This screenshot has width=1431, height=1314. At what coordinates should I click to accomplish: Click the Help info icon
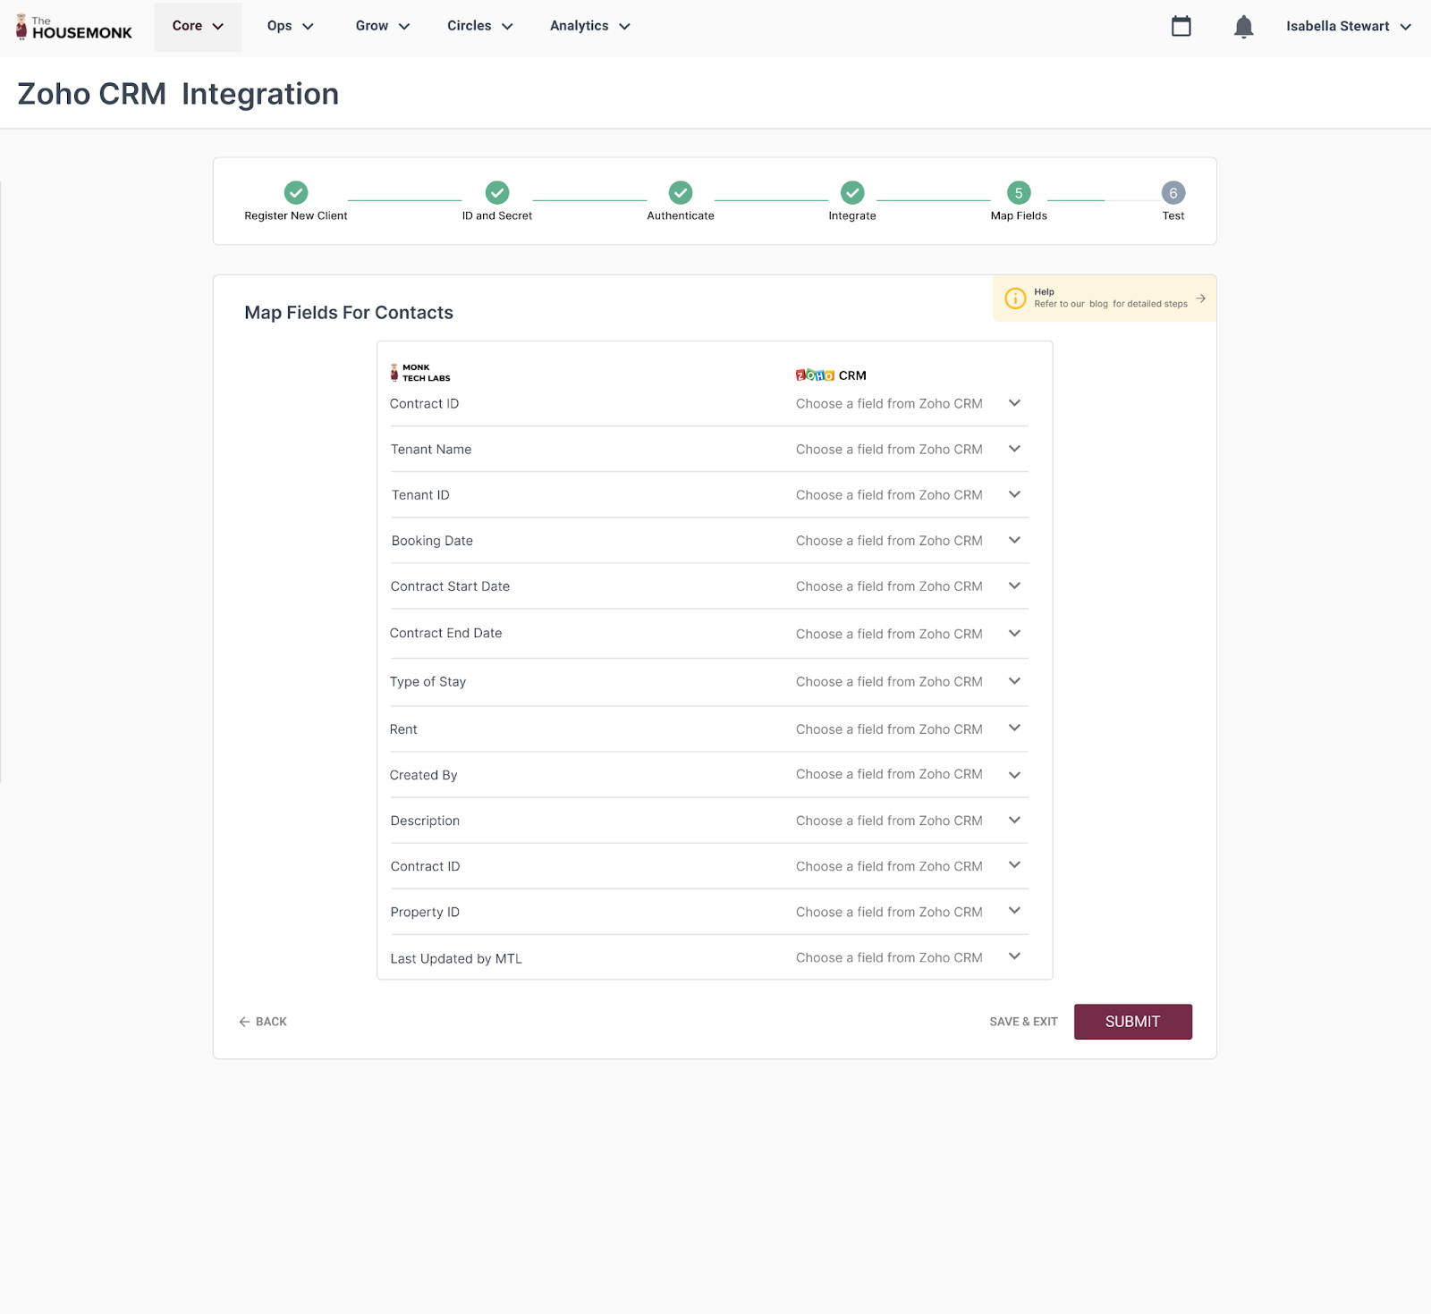1015,299
